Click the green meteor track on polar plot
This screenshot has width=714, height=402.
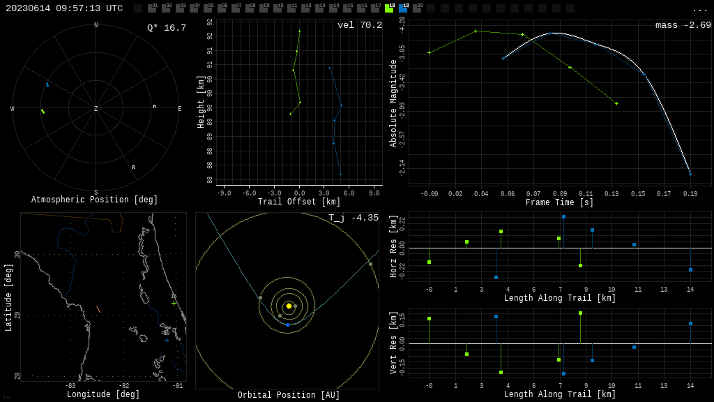pos(43,111)
